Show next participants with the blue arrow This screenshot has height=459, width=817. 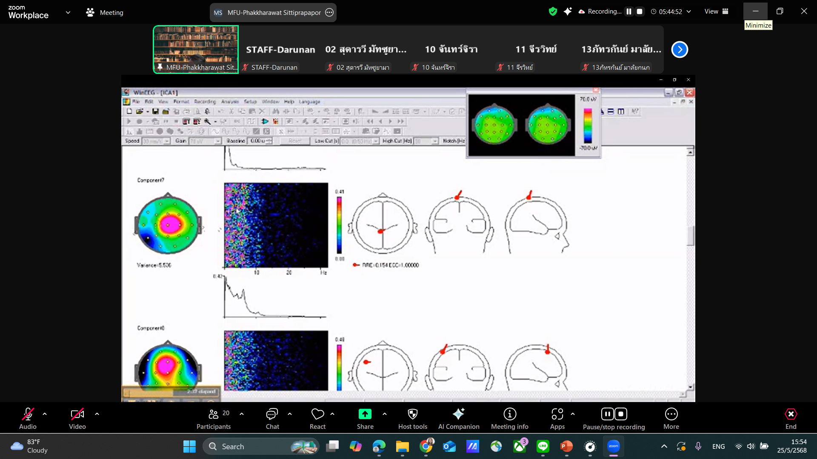[x=680, y=50]
